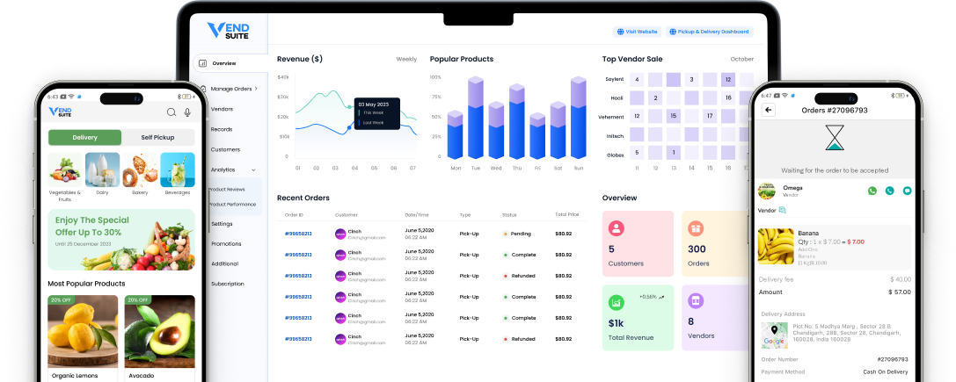This screenshot has height=382, width=956.
Task: Tap the Dairy category thumbnail
Action: pos(102,170)
